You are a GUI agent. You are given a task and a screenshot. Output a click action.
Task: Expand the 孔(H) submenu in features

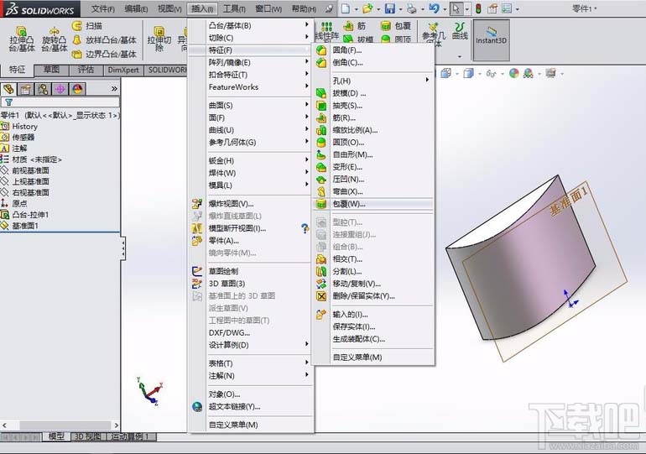(x=372, y=81)
